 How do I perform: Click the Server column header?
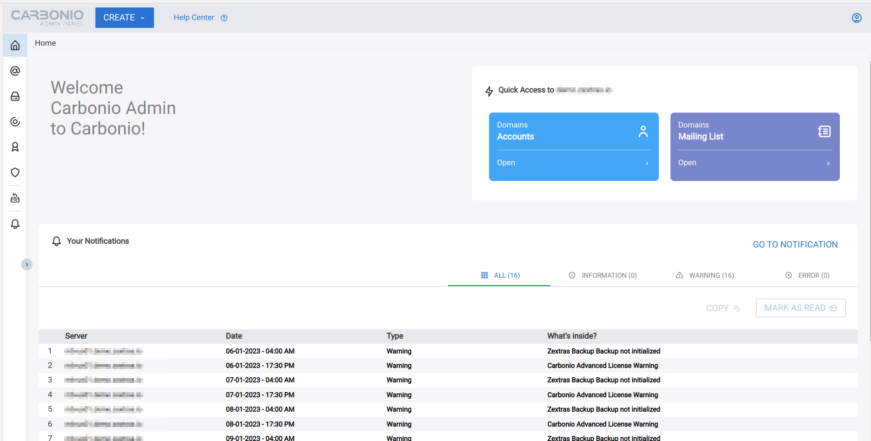pyautogui.click(x=76, y=336)
